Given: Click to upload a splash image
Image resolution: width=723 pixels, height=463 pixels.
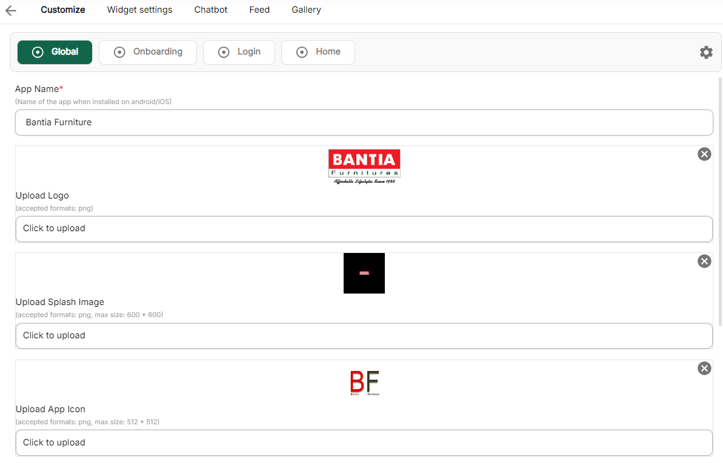Looking at the screenshot, I should tap(364, 336).
